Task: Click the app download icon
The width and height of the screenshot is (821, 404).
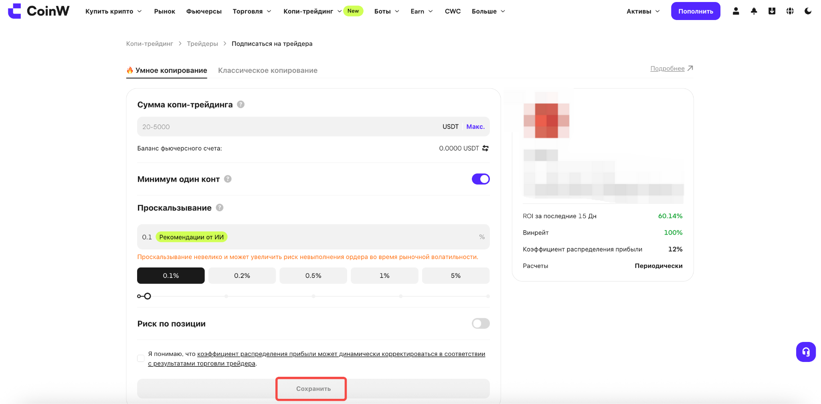Action: click(x=772, y=11)
